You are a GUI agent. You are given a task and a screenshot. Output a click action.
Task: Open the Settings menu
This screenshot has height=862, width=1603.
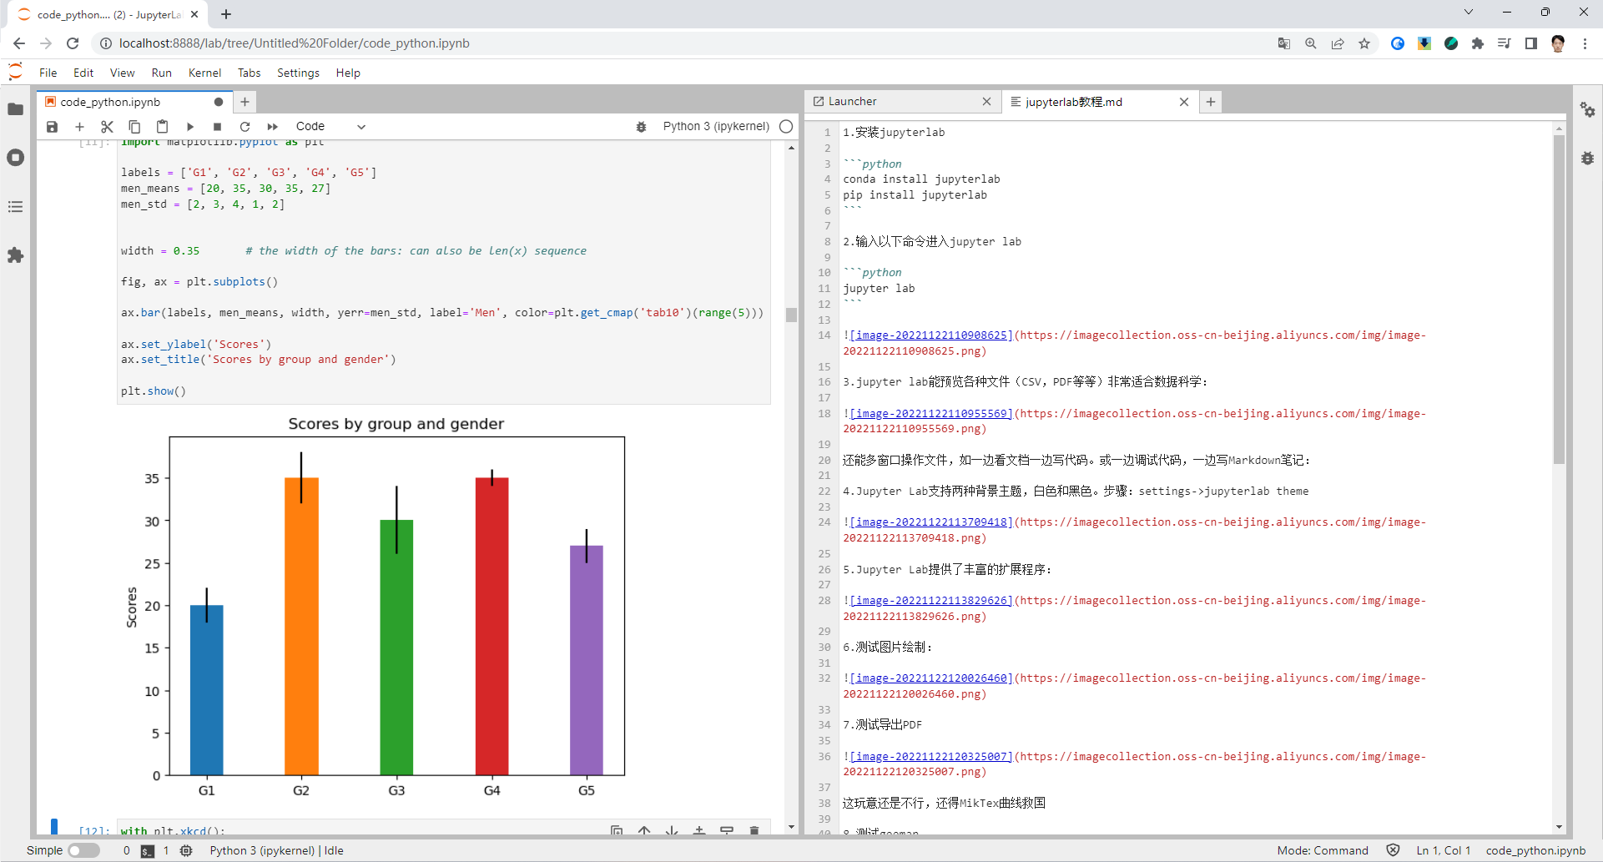click(298, 73)
